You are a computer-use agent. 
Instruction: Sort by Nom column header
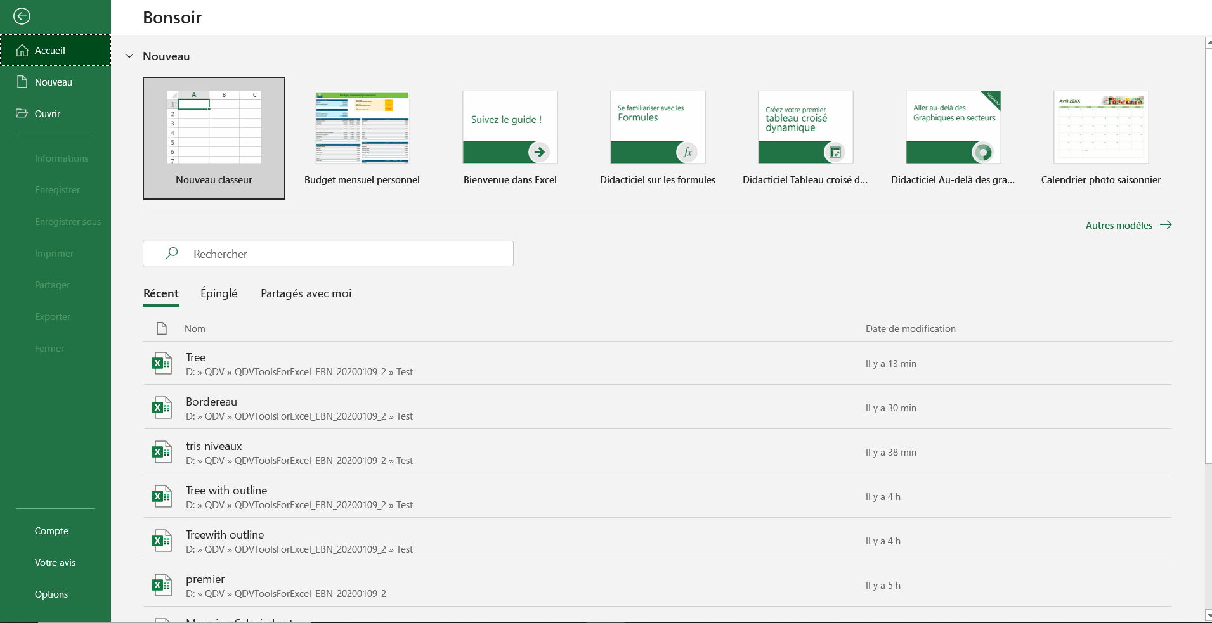195,328
